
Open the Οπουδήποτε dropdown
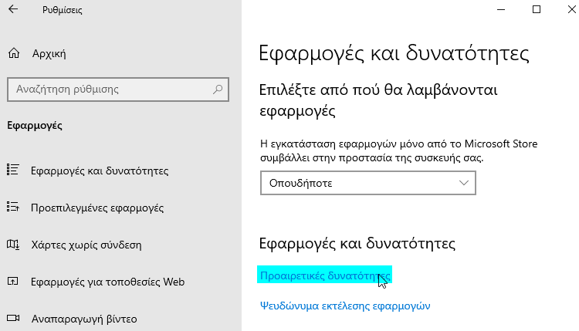click(x=368, y=183)
